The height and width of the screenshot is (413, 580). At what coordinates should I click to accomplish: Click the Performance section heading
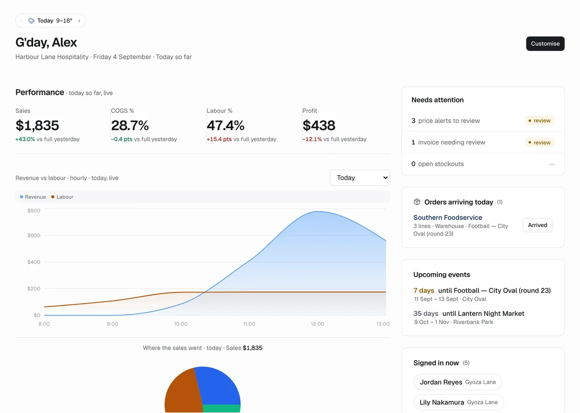(40, 92)
